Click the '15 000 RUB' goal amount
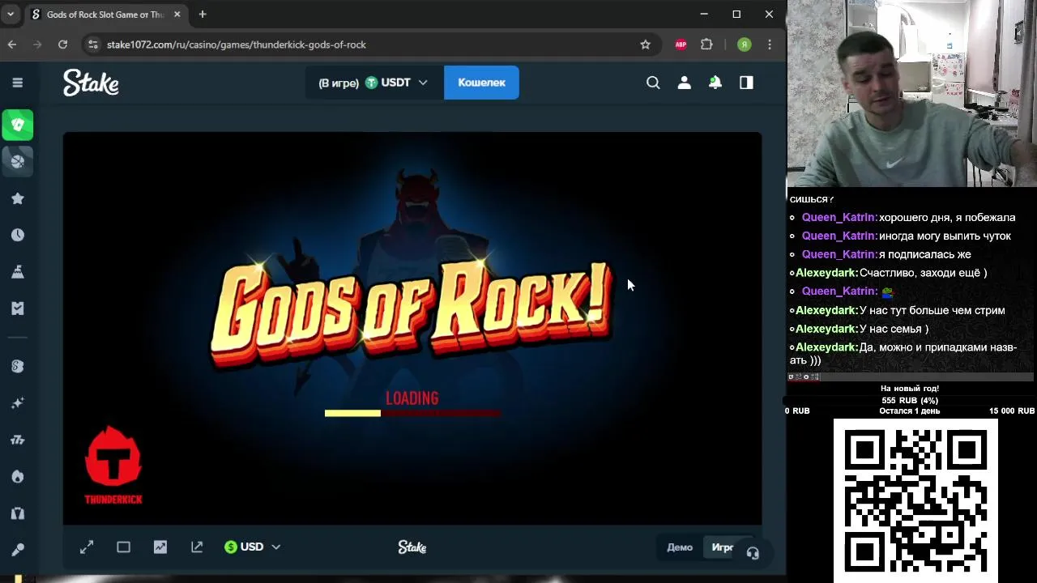The image size is (1037, 583). coord(1011,411)
